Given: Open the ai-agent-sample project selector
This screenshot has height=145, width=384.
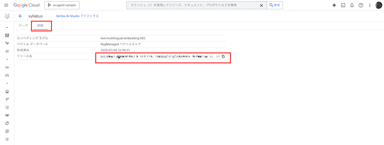Looking at the screenshot, I should 62,5.
